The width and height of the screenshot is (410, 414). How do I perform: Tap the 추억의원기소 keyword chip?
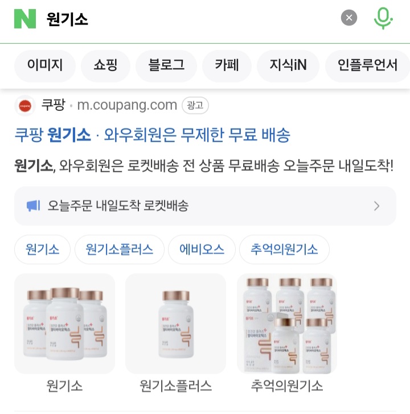(x=284, y=250)
